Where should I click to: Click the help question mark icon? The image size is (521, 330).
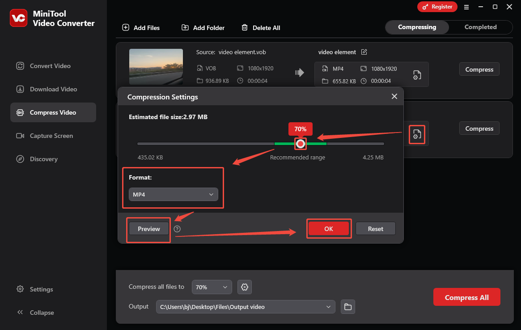178,229
